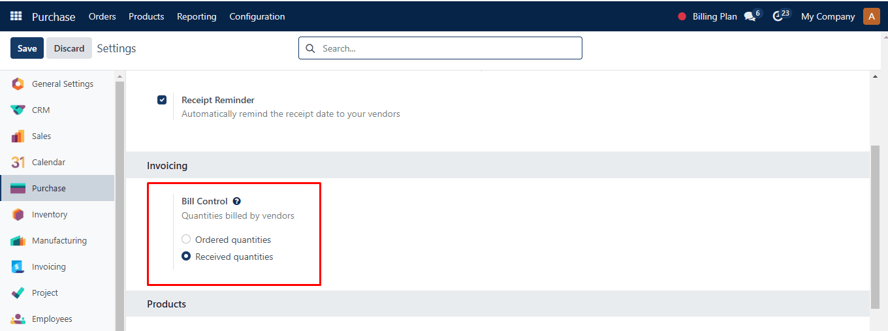The image size is (888, 331).
Task: Select the Ordered quantities radio button
Action: click(x=186, y=240)
